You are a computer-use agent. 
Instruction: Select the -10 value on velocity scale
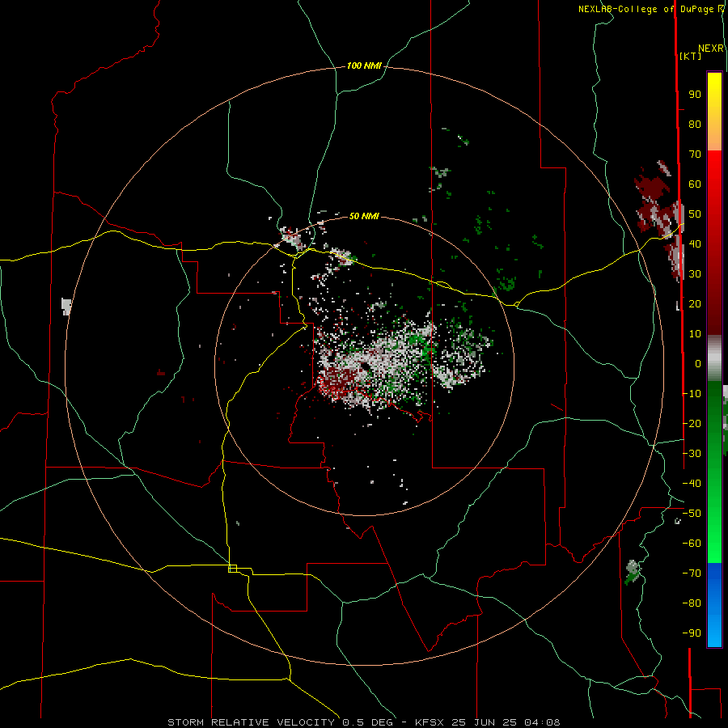click(692, 394)
